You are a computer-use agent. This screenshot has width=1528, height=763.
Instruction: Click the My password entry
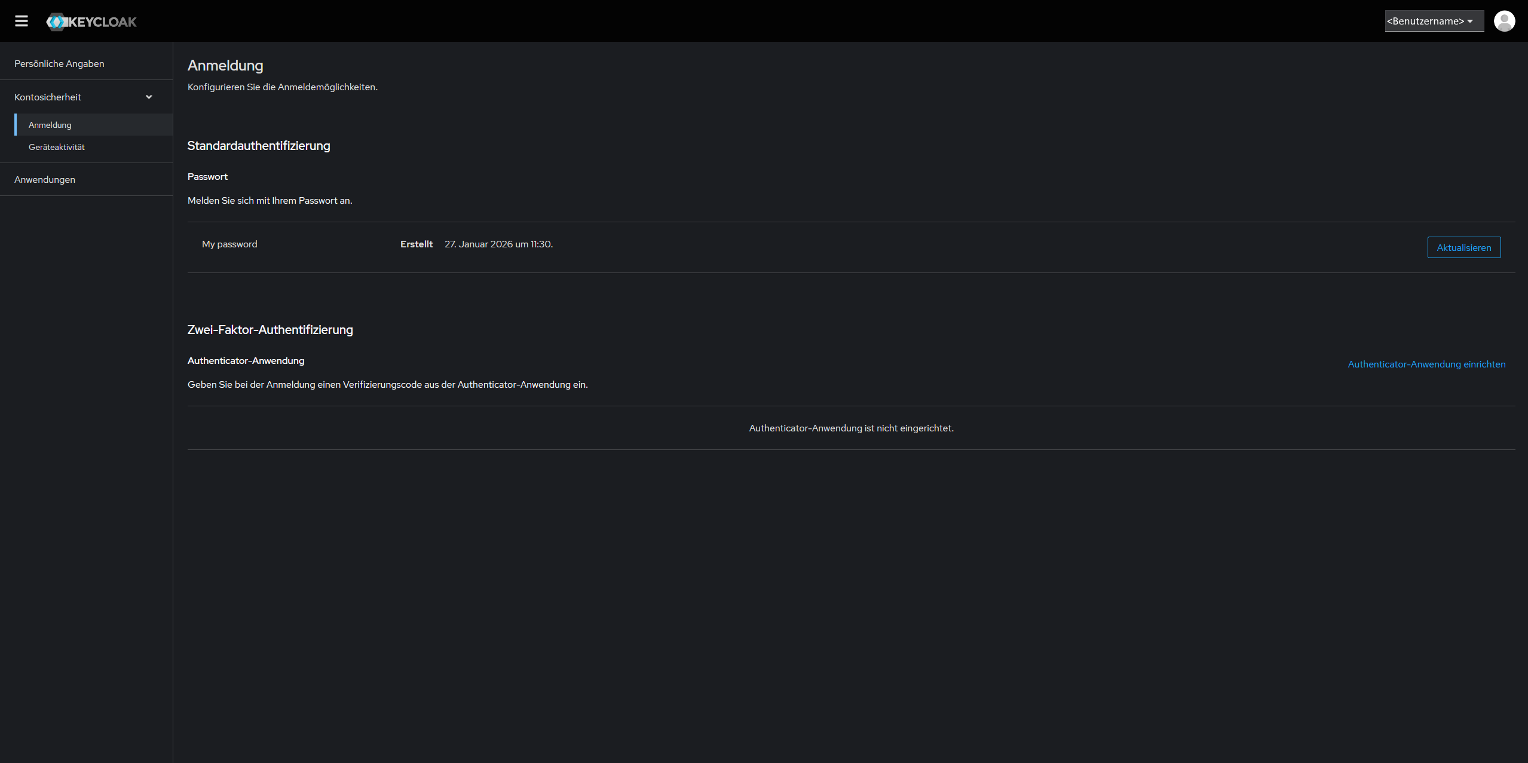[229, 244]
